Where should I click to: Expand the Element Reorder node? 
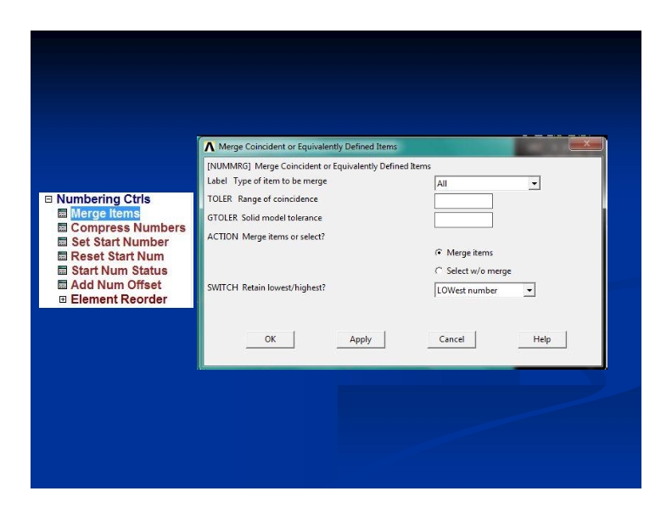coord(62,300)
